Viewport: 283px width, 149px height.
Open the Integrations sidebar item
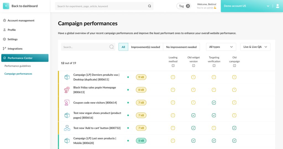[15, 49]
